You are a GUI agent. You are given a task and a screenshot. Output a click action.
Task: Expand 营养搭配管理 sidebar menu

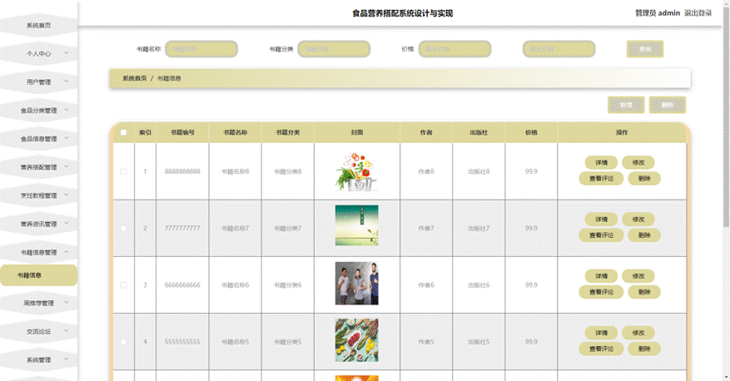coord(38,167)
